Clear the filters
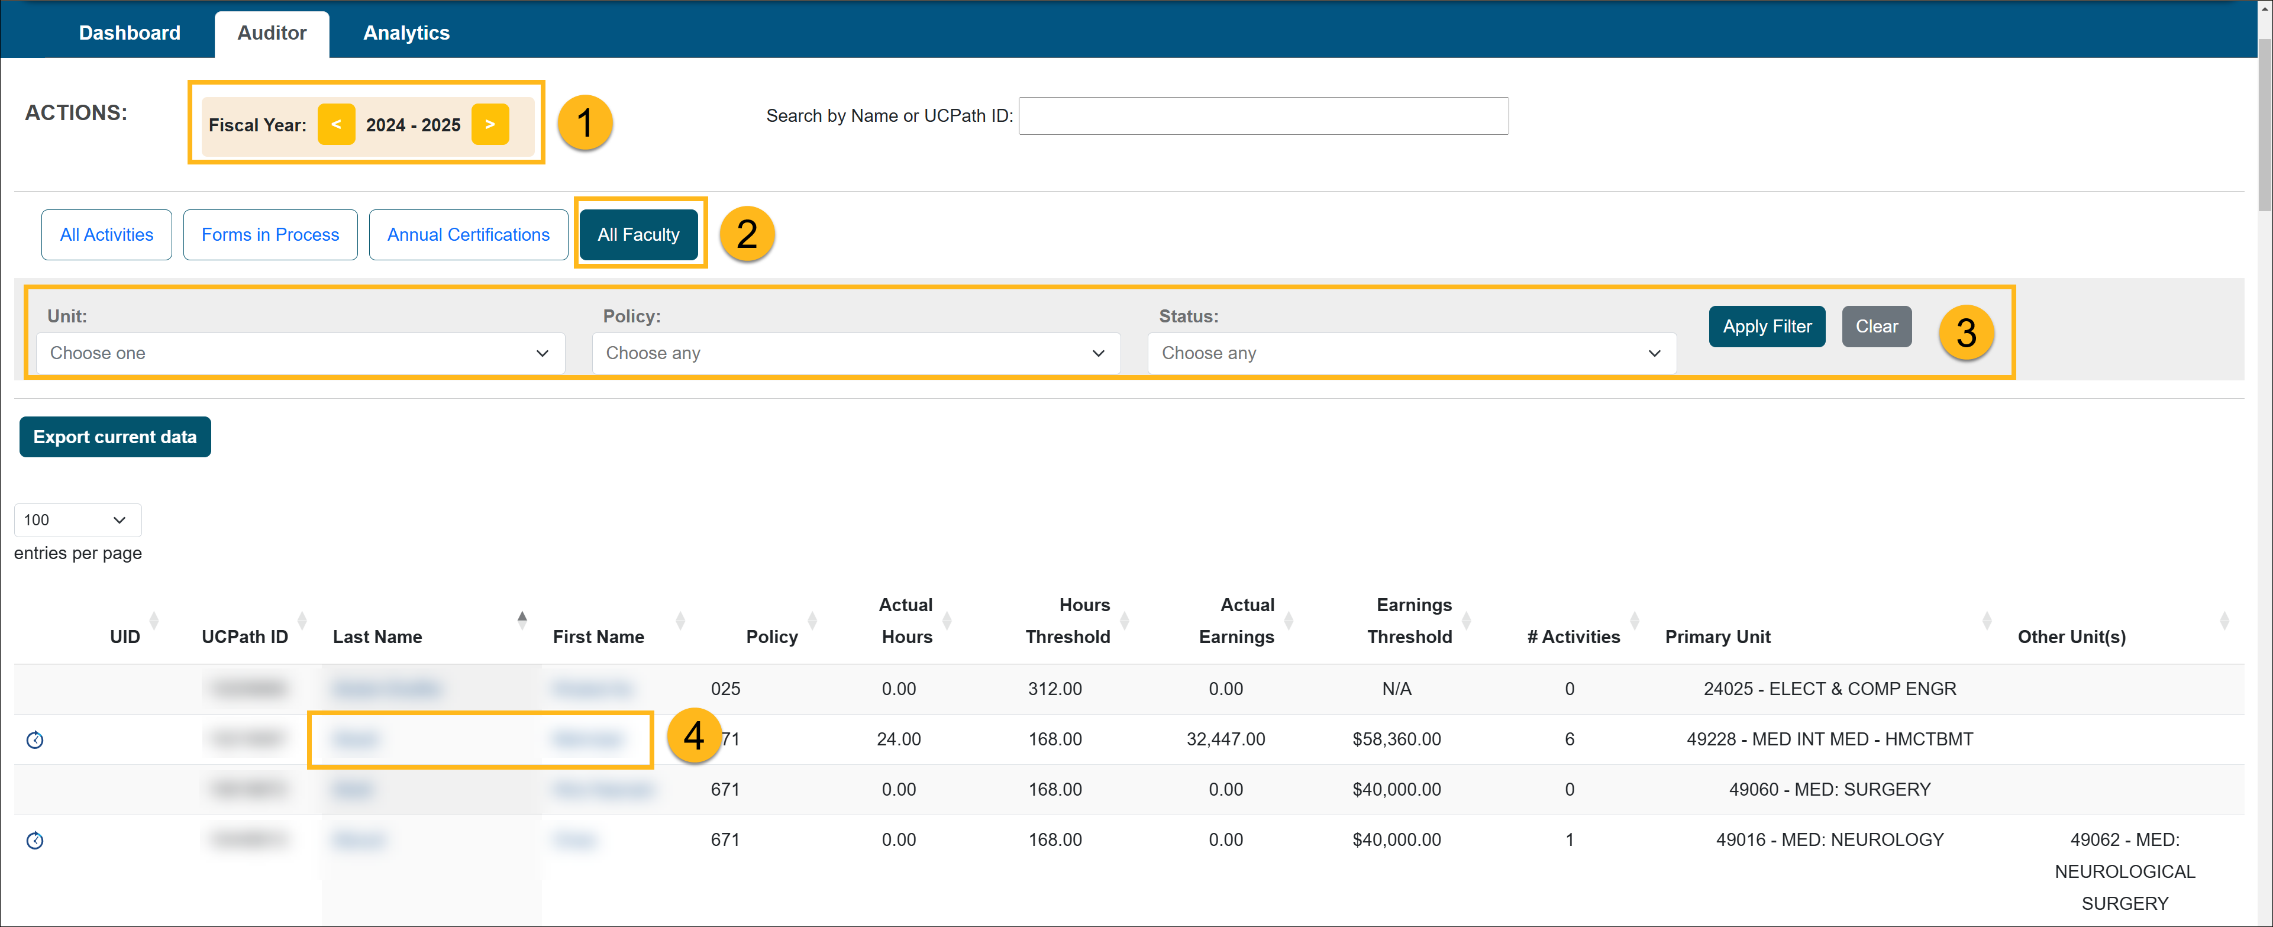The image size is (2273, 927). tap(1876, 327)
